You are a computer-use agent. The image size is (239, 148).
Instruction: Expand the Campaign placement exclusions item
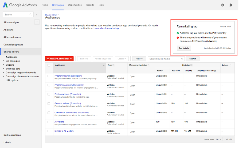click(4, 77)
